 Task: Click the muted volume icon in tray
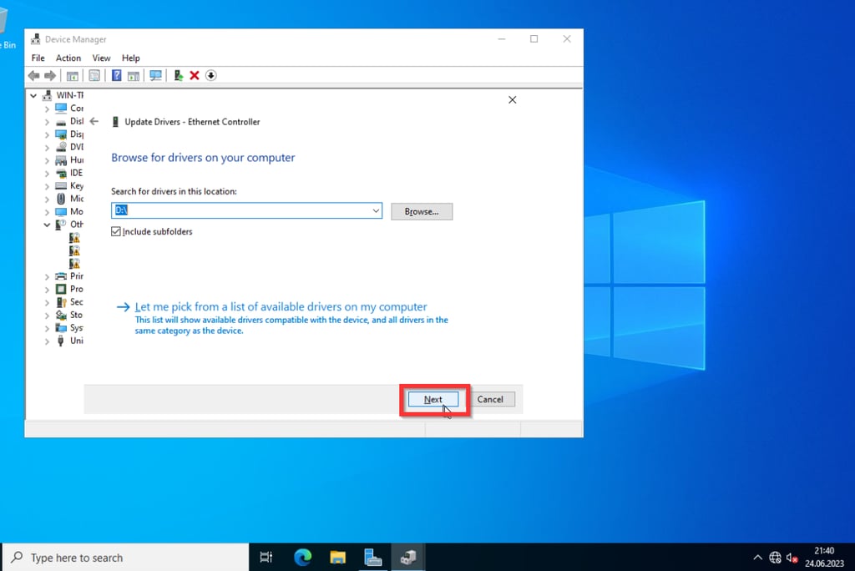(x=792, y=558)
